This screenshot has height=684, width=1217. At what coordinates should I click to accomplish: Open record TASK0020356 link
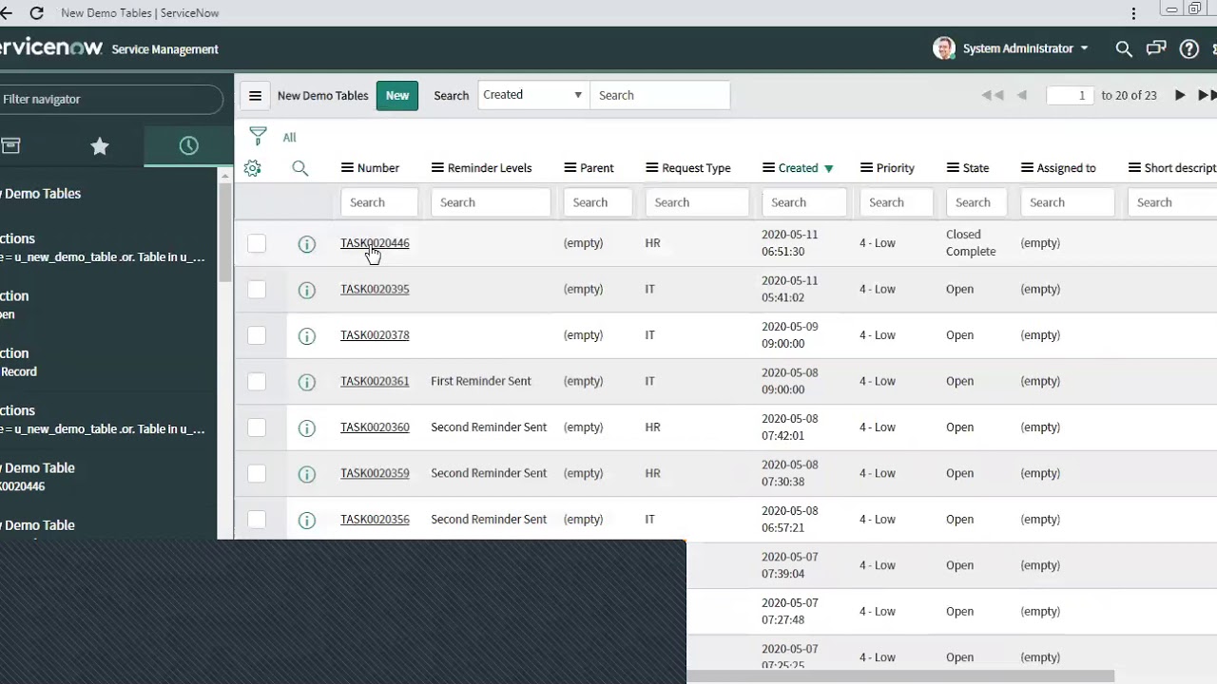[x=375, y=520]
